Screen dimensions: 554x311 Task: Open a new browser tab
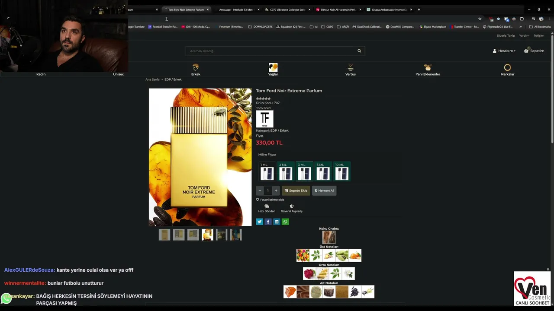[419, 10]
